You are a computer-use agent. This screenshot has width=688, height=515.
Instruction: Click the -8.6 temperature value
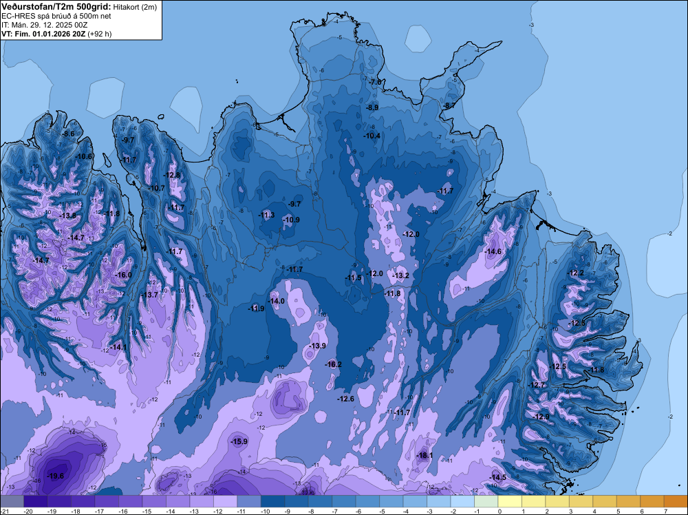point(67,134)
